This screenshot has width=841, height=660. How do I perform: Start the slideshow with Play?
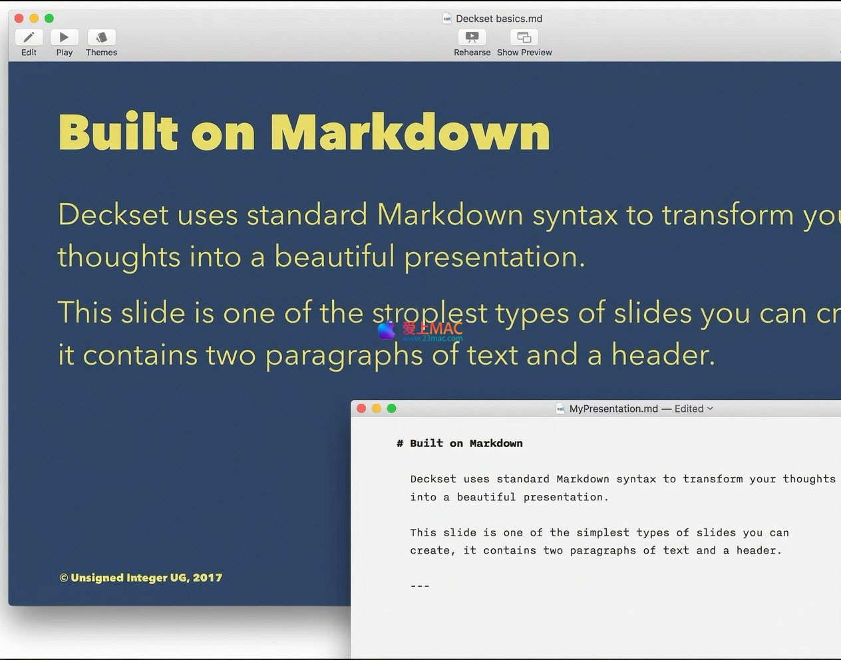(64, 37)
